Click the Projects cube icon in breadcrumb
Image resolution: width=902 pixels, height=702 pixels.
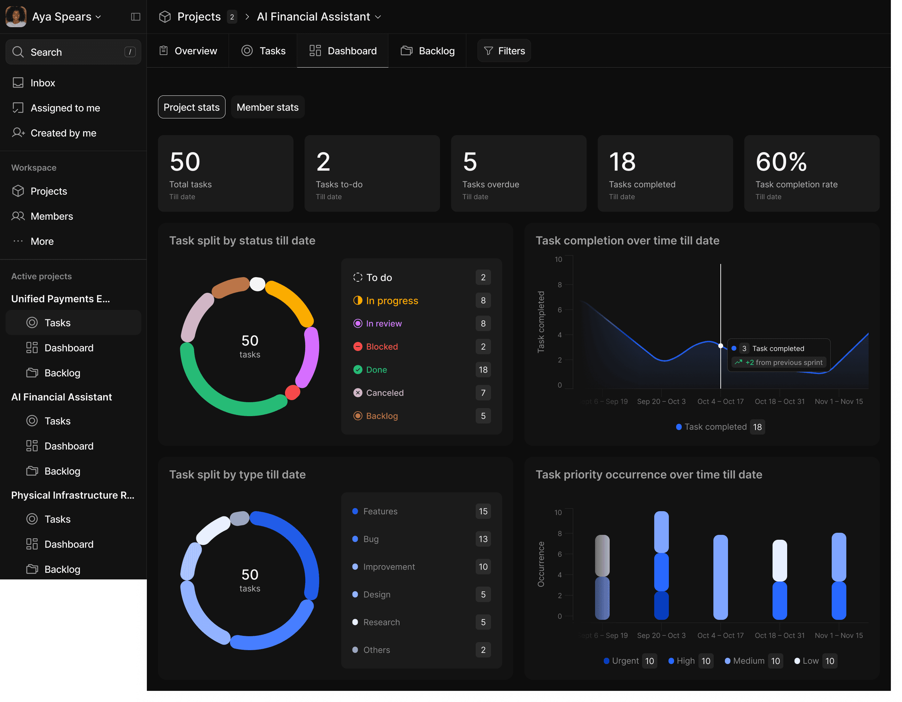click(165, 16)
